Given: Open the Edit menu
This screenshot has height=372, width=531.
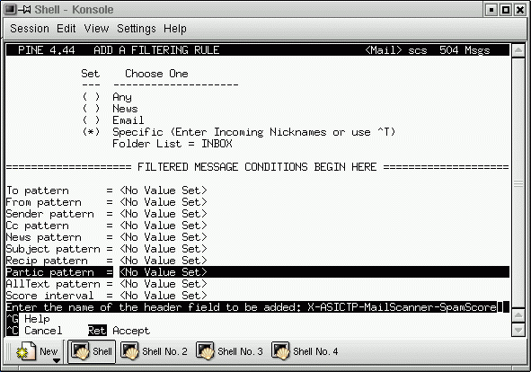Looking at the screenshot, I should [x=66, y=29].
